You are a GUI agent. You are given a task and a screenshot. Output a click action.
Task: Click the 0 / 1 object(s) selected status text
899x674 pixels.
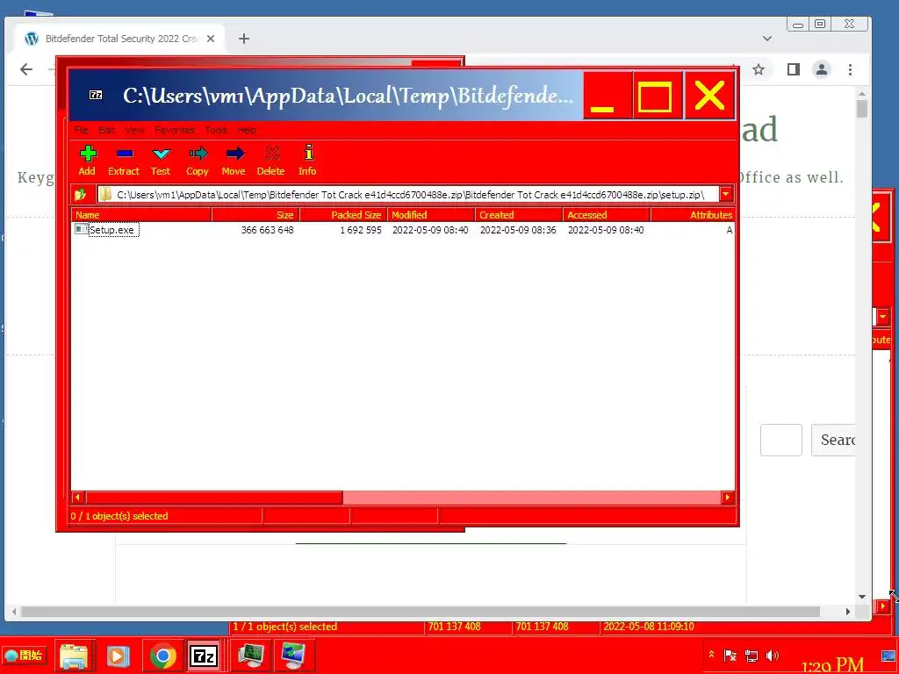click(119, 516)
